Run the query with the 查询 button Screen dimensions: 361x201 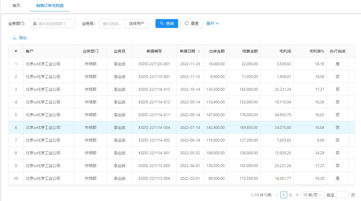coord(167,24)
